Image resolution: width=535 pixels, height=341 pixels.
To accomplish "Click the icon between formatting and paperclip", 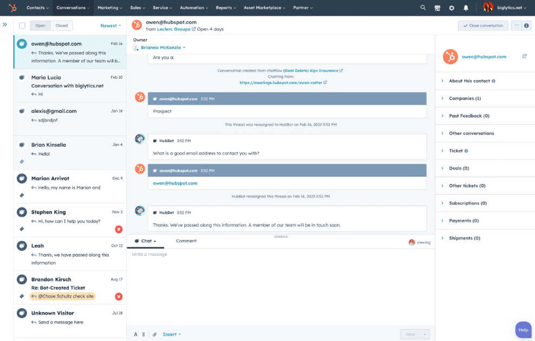I will [x=143, y=334].
